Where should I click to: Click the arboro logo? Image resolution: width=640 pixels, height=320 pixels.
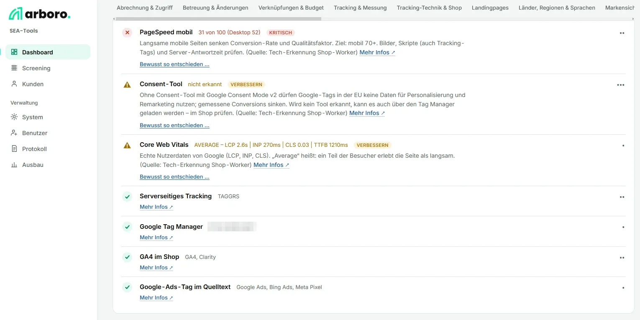pyautogui.click(x=39, y=14)
